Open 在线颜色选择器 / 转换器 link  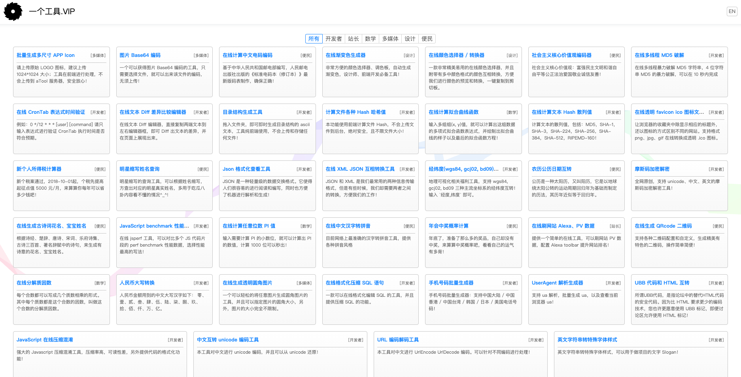click(456, 55)
